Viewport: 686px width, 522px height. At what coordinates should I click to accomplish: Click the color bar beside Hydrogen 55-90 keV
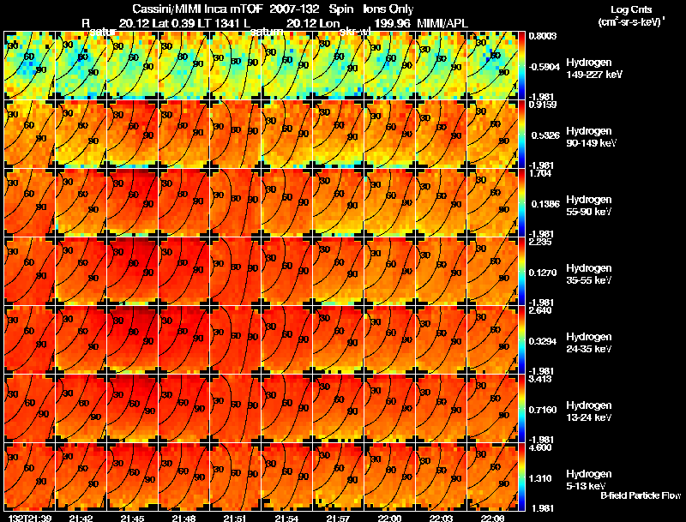coord(521,203)
